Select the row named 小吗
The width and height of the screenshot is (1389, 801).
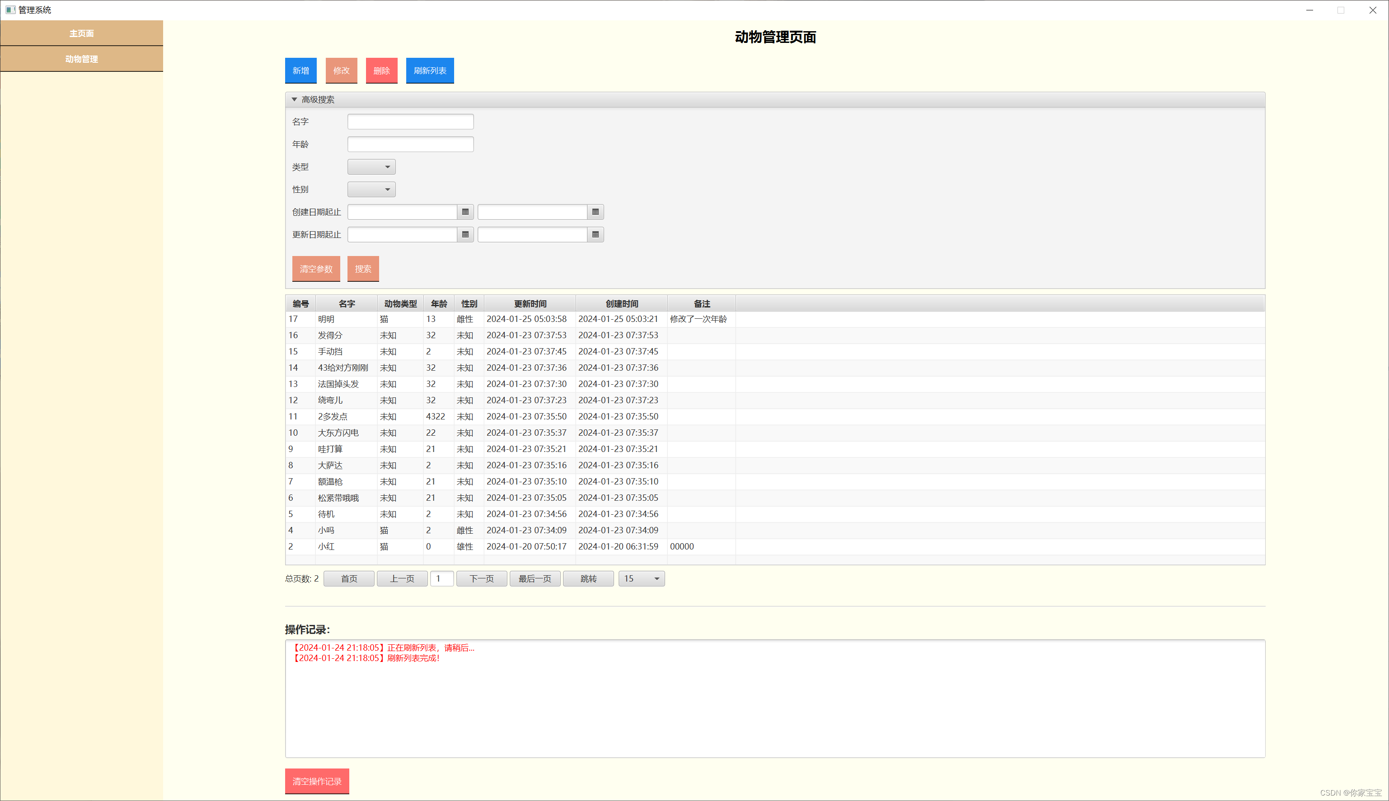[775, 531]
